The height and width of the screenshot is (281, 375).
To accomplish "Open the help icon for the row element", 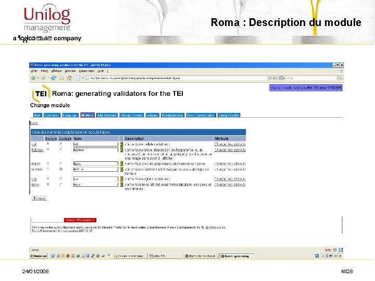I will click(121, 178).
